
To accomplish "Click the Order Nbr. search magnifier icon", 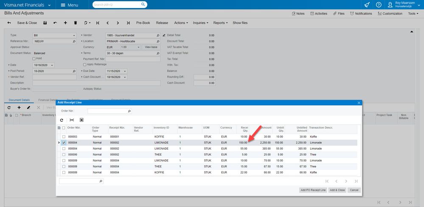I will coord(129,111).
